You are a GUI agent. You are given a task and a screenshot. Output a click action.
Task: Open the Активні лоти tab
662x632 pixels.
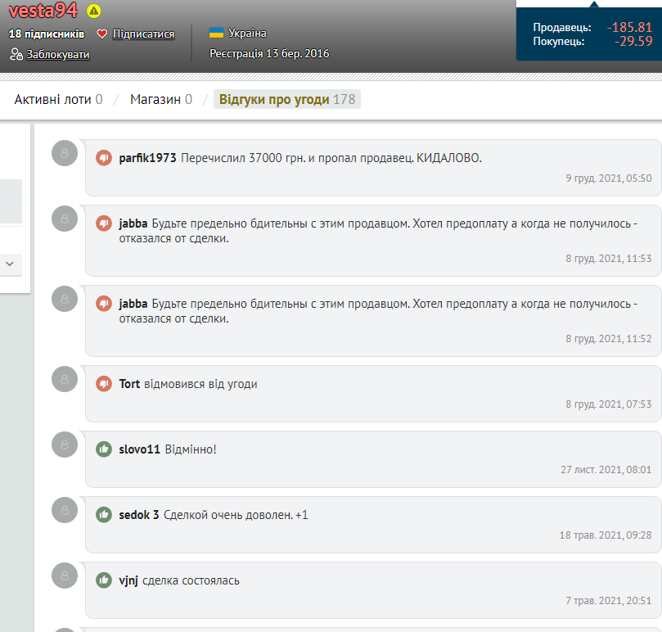click(58, 99)
